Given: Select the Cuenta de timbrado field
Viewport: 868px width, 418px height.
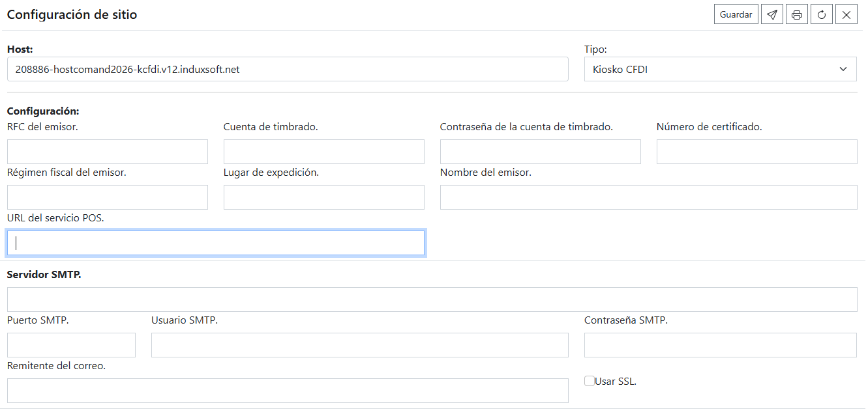Looking at the screenshot, I should 324,152.
